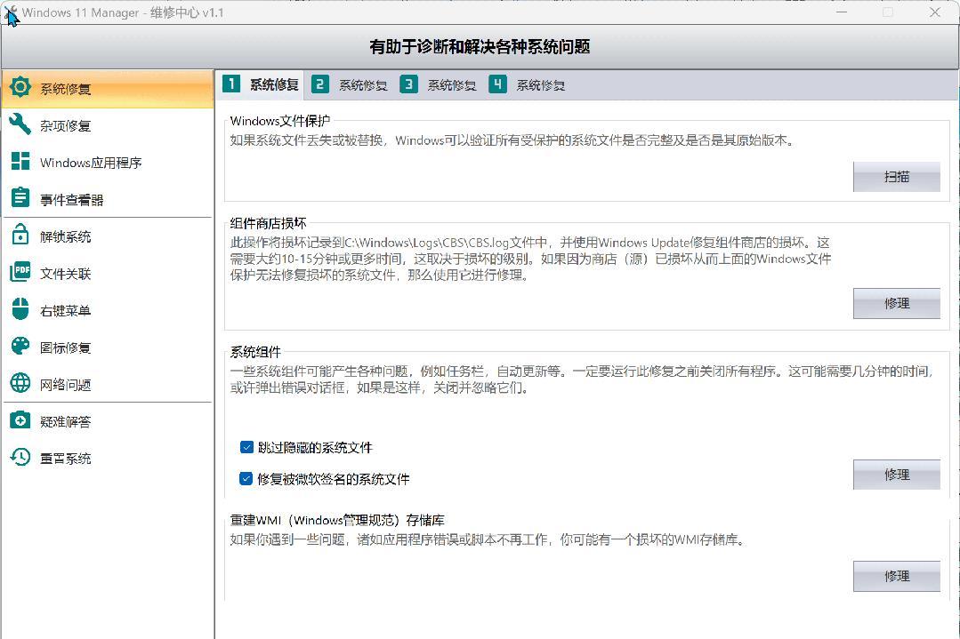This screenshot has width=960, height=639.
Task: Click the number 4 tab badge
Action: point(497,84)
